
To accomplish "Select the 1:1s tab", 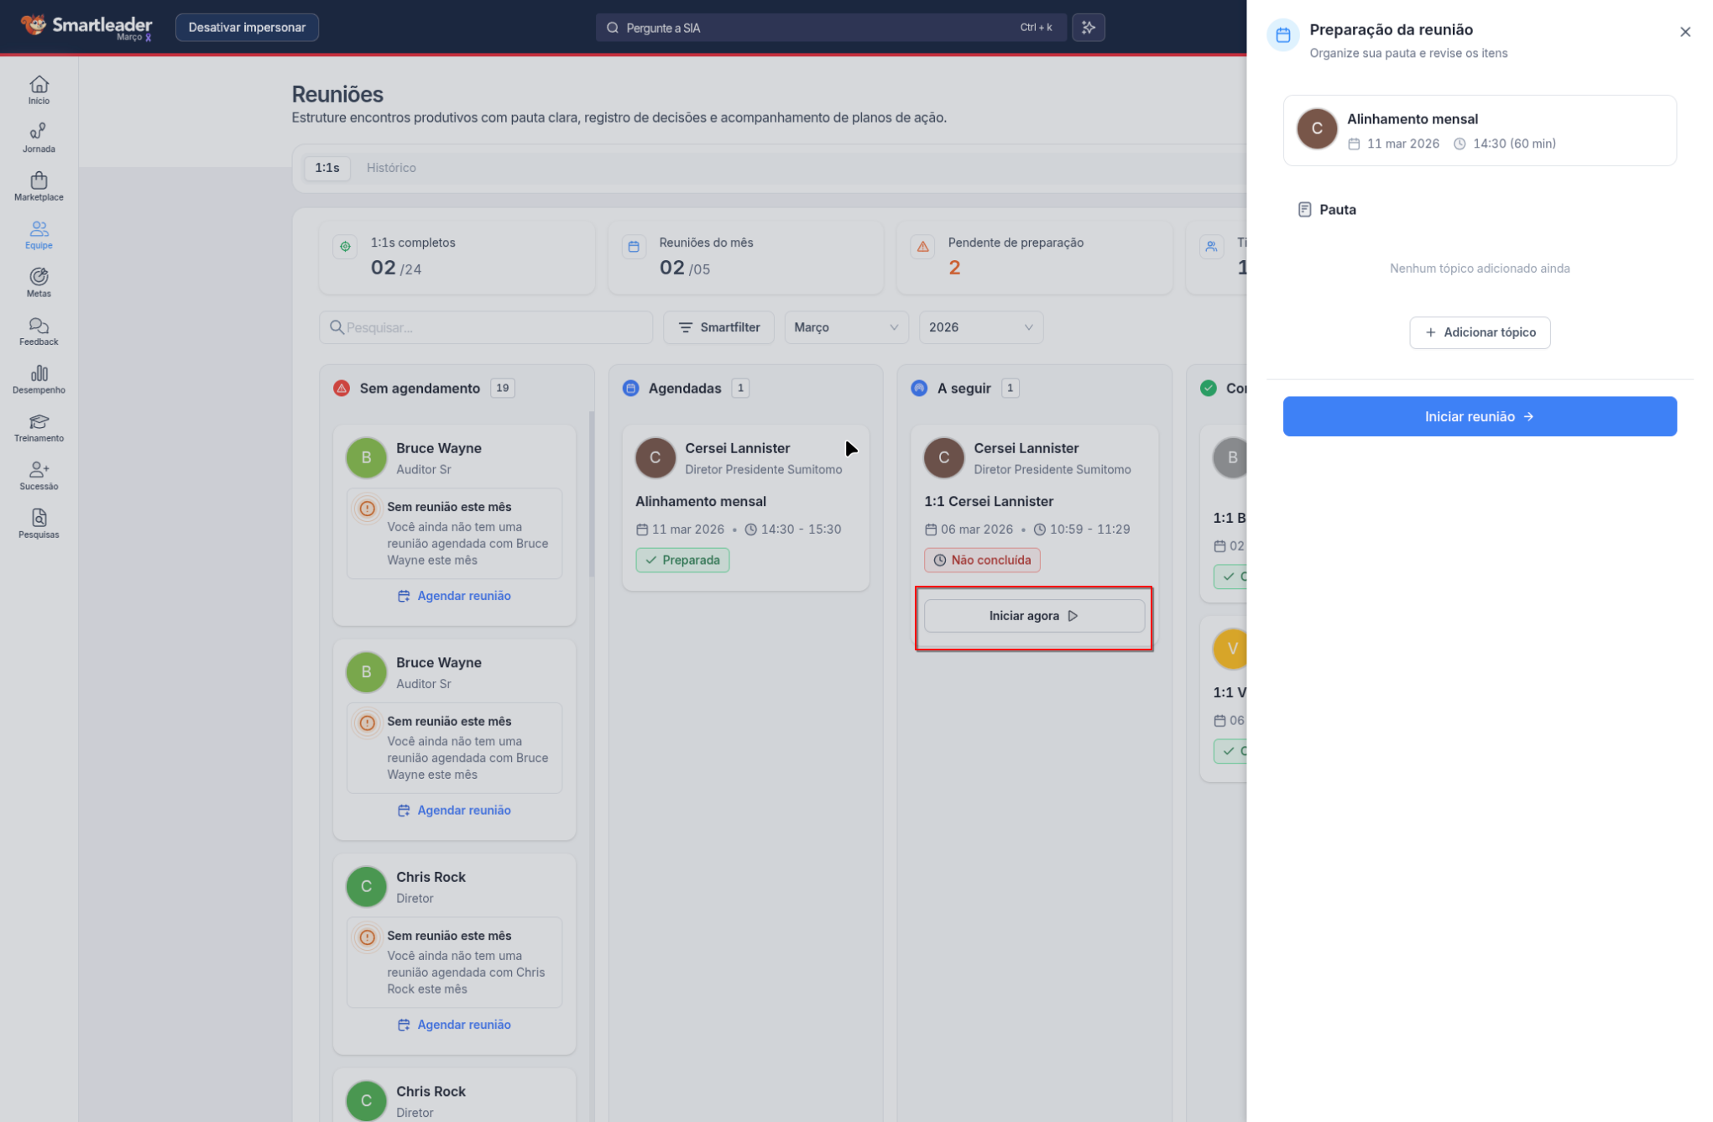I will point(326,168).
